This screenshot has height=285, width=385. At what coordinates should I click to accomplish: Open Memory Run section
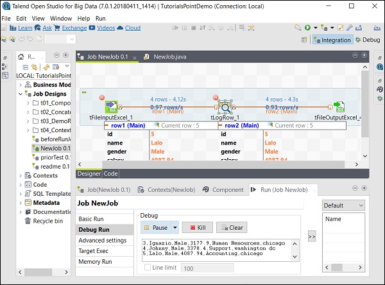pos(105,262)
